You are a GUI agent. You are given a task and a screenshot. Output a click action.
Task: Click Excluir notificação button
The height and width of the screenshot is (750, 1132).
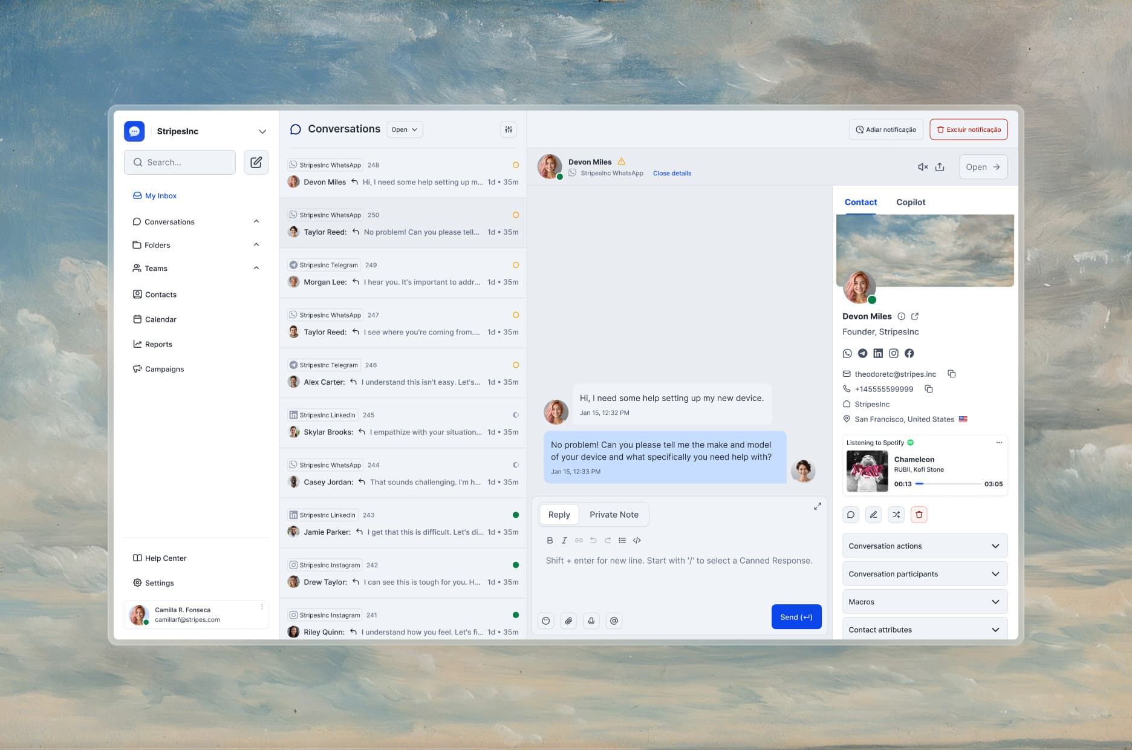(969, 129)
